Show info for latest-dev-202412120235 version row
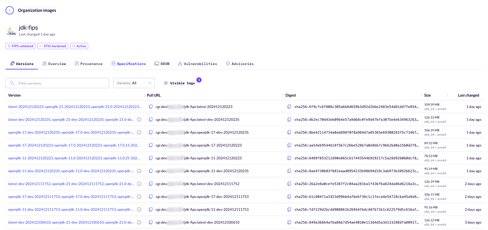This screenshot has height=230, width=488. click(139, 119)
